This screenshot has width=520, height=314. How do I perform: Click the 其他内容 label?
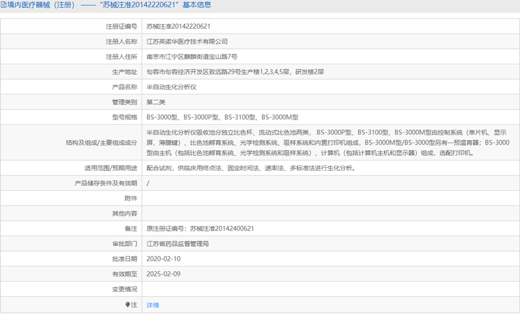124,214
